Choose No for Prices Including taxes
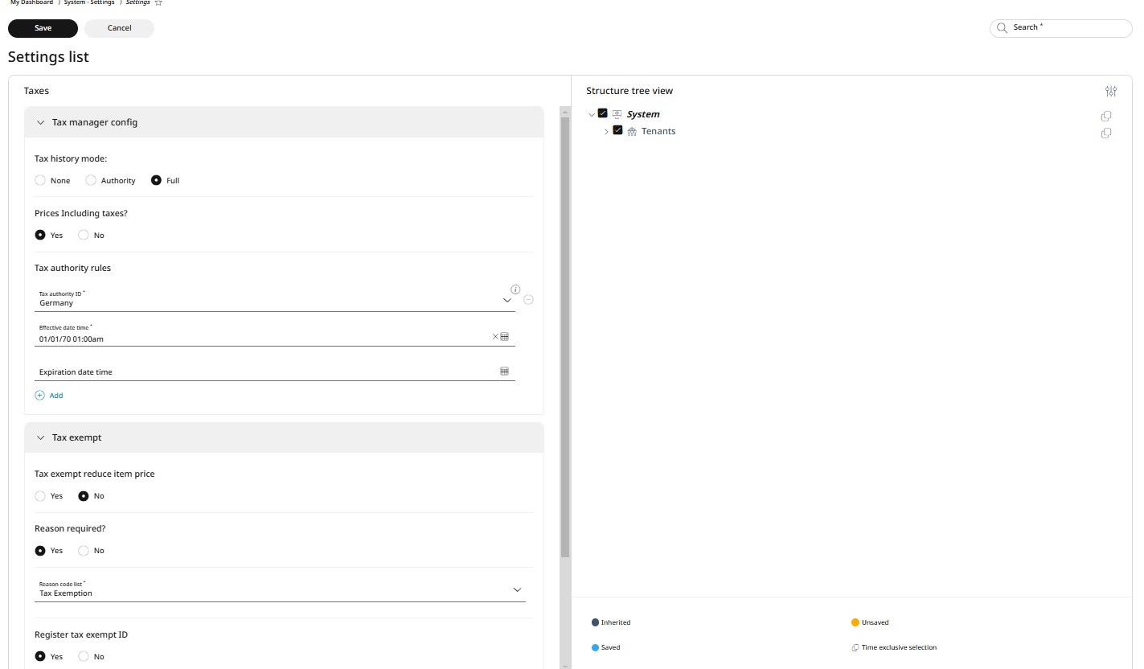The height and width of the screenshot is (669, 1144). pos(84,235)
